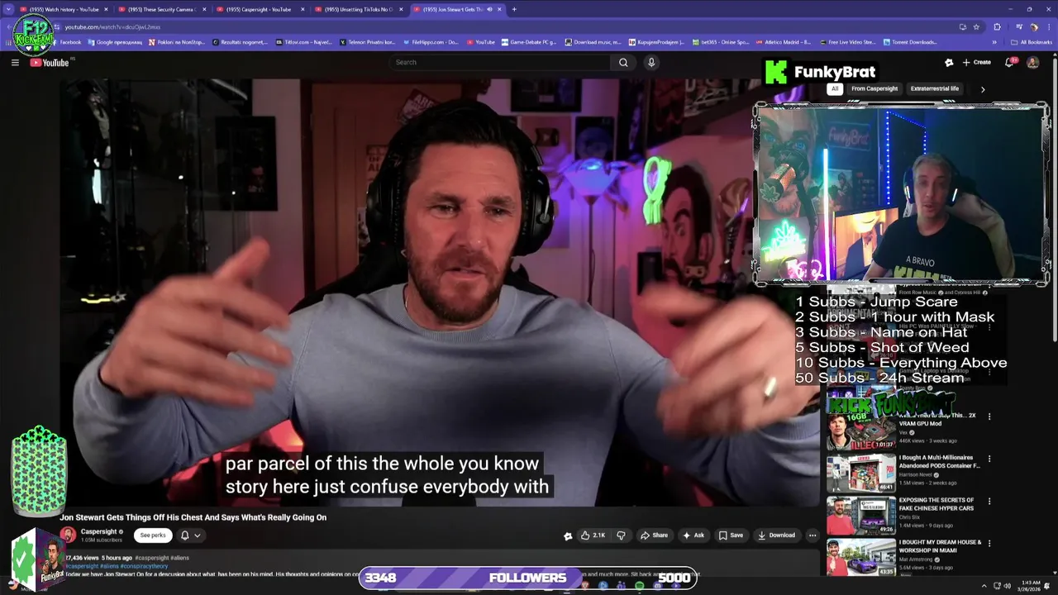Click the browser address bar URL

pyautogui.click(x=112, y=27)
